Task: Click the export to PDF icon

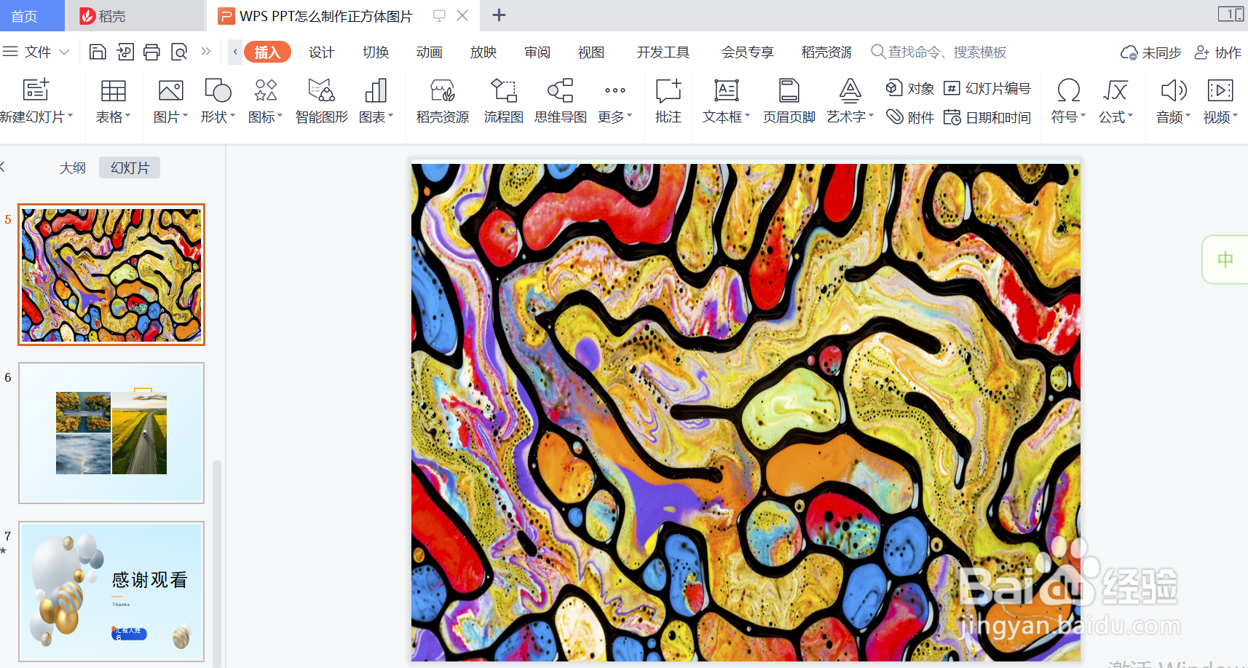Action: (x=125, y=52)
